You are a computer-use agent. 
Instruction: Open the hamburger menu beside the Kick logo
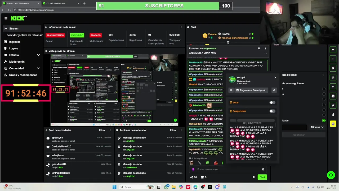[x=6, y=18]
